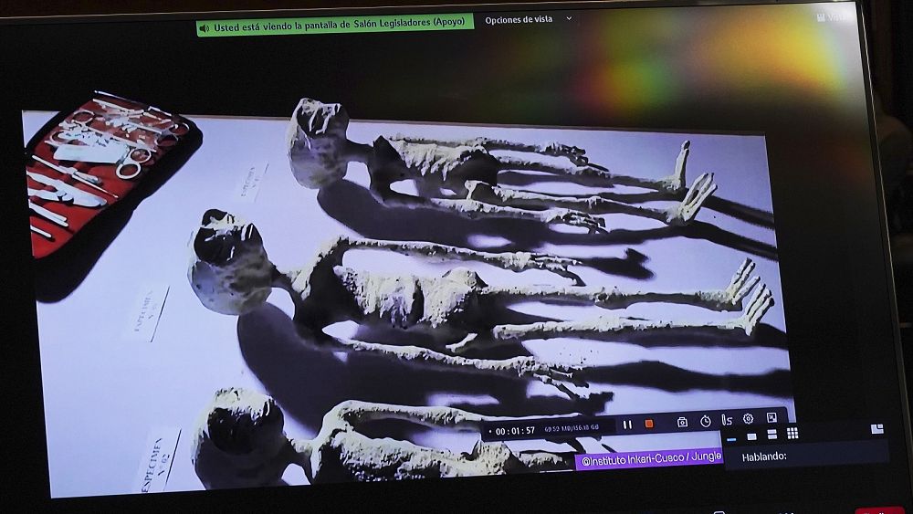Select the grid gallery view layout
Image resolution: width=913 pixels, height=514 pixels.
click(x=792, y=434)
